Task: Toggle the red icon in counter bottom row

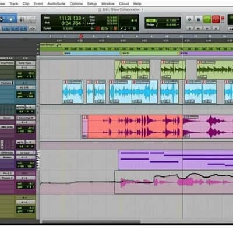Action: coord(97,29)
